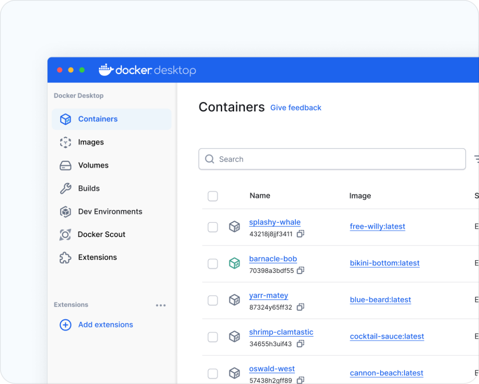Tick the checkbox beside yarr-matey
Image resolution: width=479 pixels, height=384 pixels.
(212, 300)
